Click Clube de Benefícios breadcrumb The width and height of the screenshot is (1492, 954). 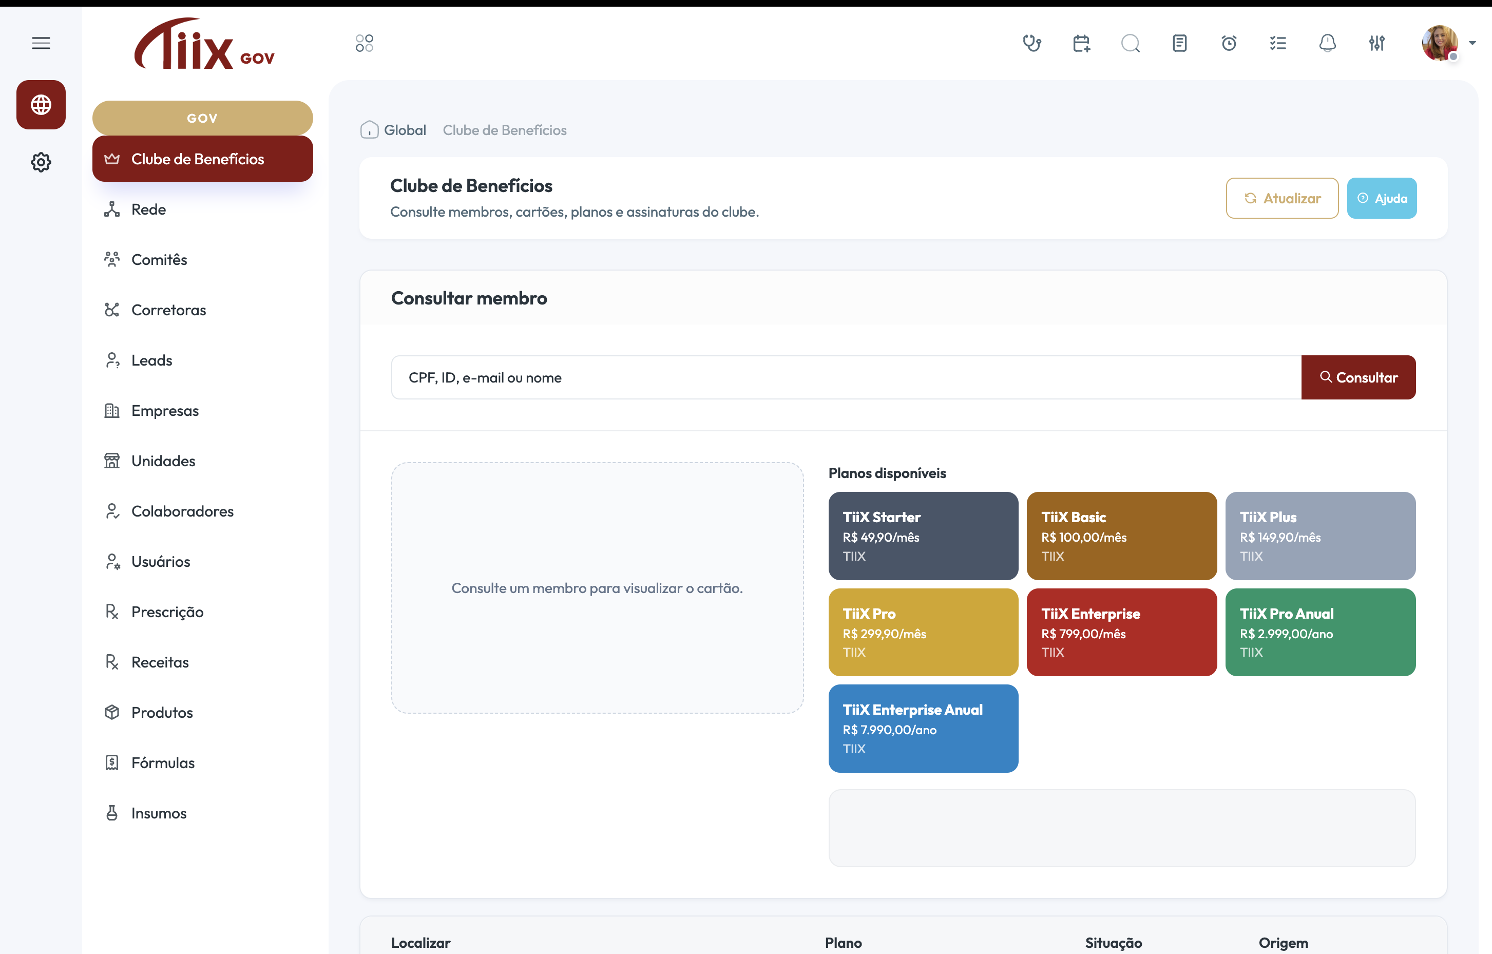click(504, 130)
